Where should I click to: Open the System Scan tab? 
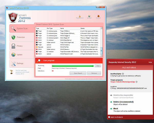[x=22, y=28]
